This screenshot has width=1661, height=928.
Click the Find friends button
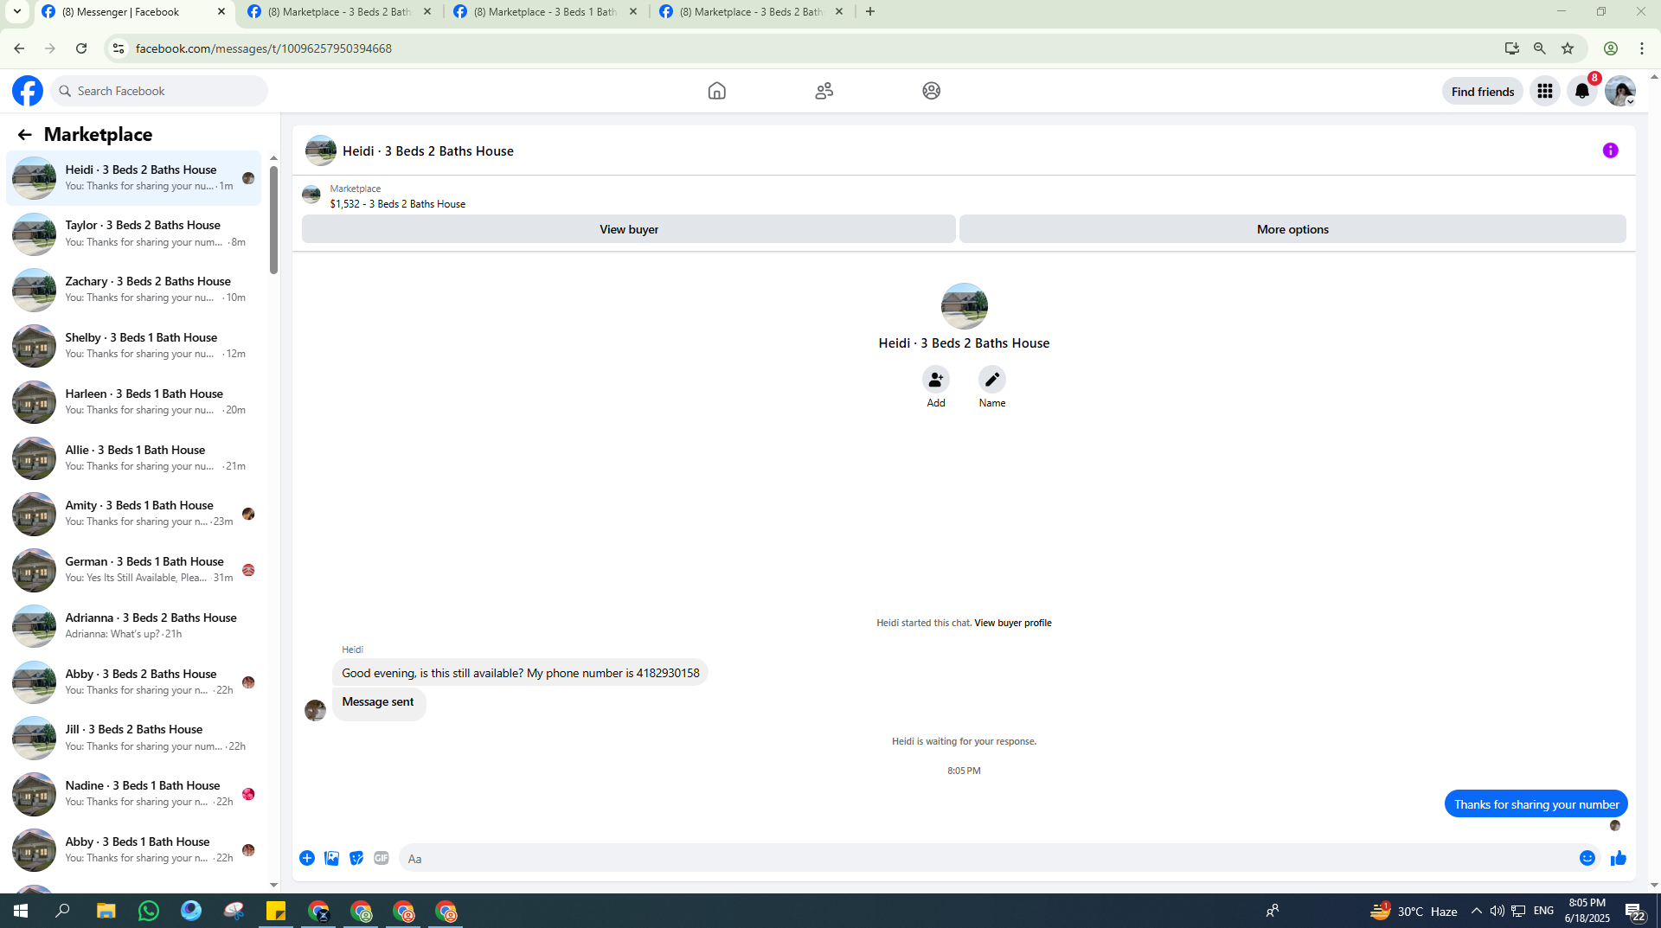[1482, 92]
